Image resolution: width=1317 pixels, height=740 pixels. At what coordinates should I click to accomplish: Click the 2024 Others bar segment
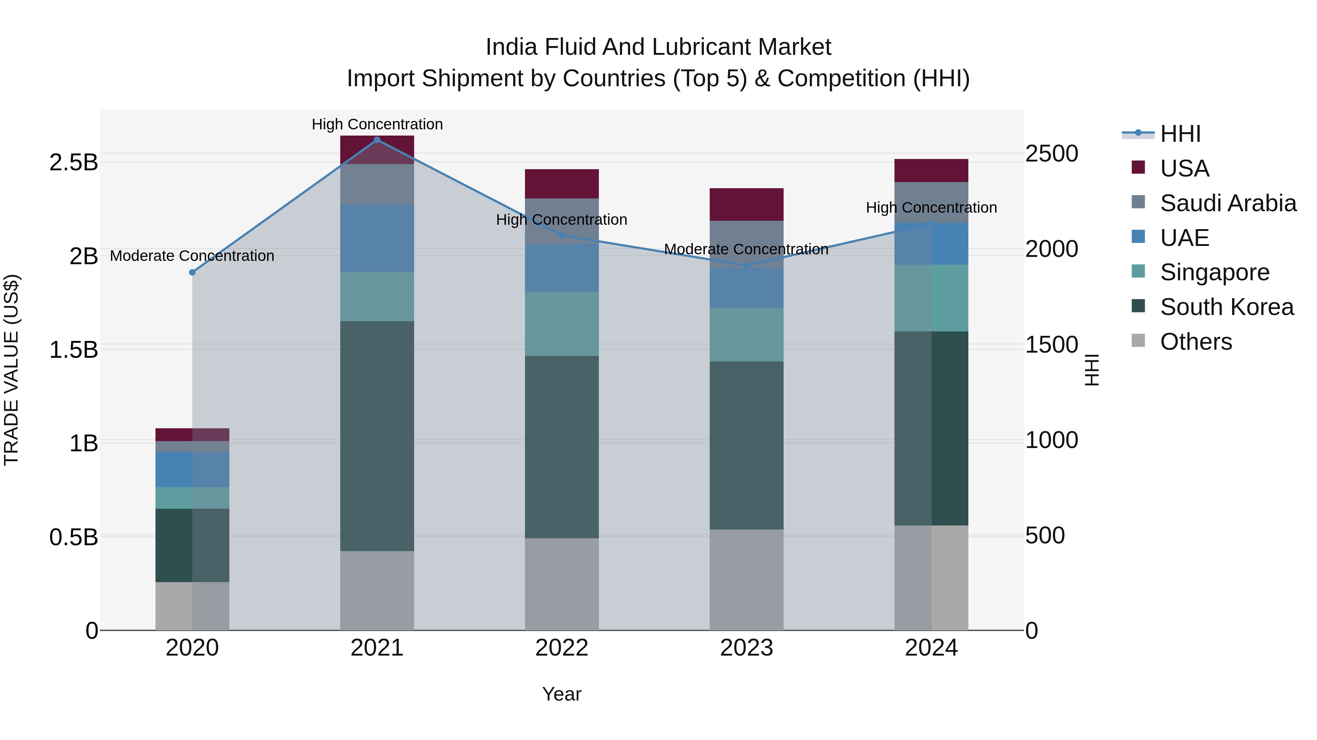coord(931,578)
